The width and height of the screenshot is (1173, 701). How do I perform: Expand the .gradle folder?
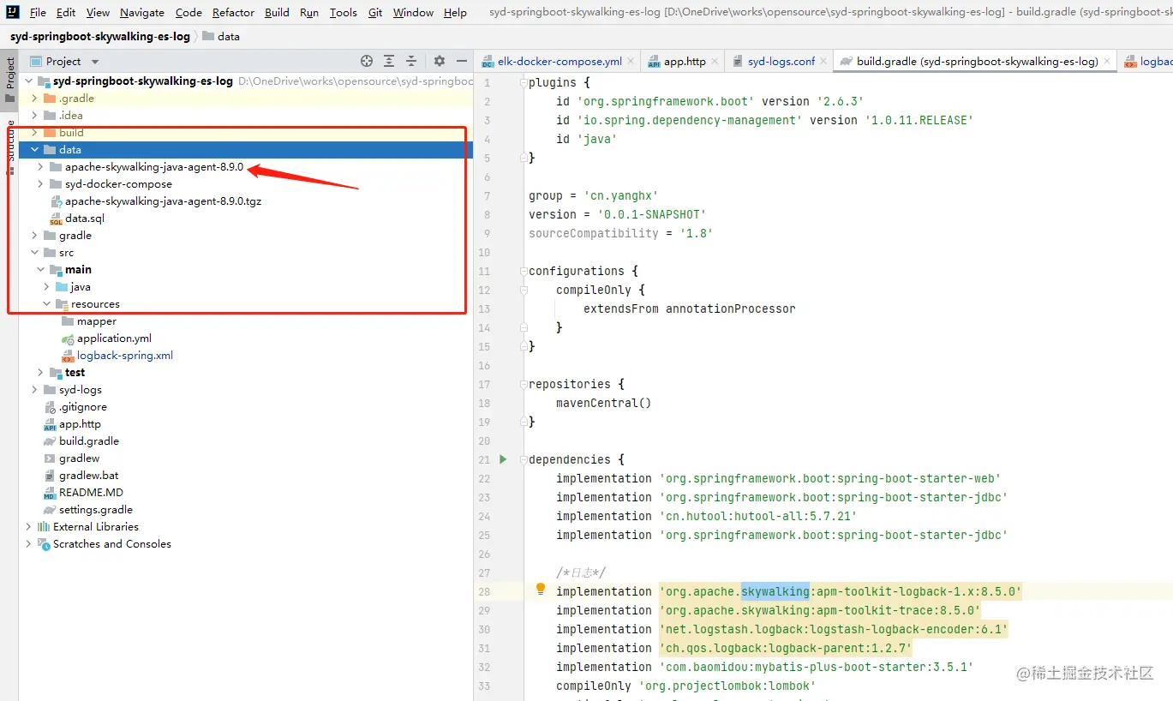point(34,99)
